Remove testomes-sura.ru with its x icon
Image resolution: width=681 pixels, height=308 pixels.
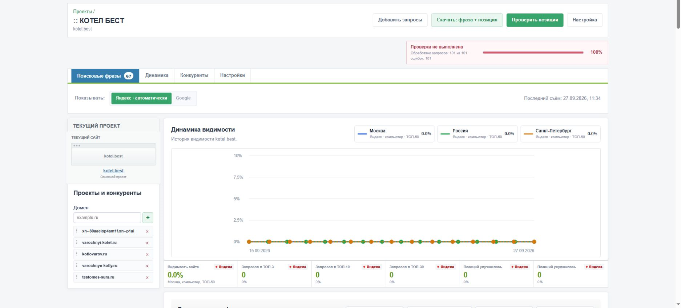(147, 278)
